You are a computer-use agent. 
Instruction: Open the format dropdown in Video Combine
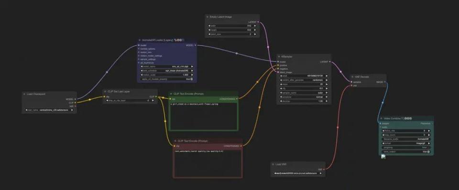click(406, 144)
